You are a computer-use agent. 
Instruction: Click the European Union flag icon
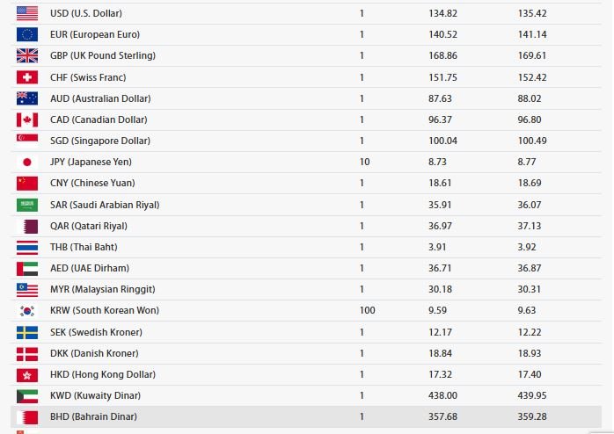[x=27, y=34]
